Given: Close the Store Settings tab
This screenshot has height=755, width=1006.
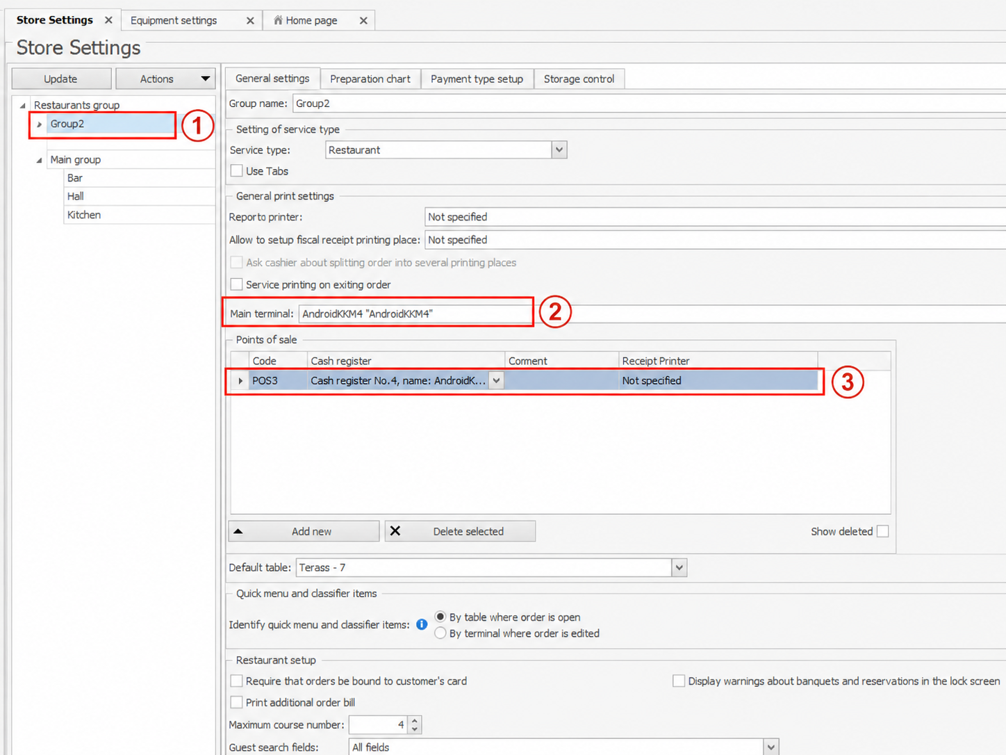Looking at the screenshot, I should coord(108,20).
